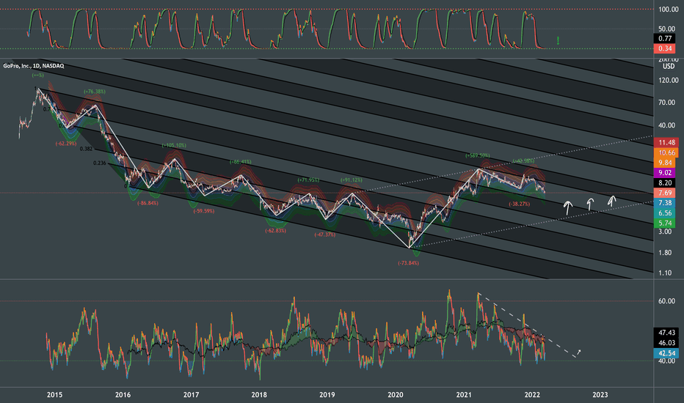Click the 2022 year label on time axis
The image size is (684, 403).
coord(532,395)
